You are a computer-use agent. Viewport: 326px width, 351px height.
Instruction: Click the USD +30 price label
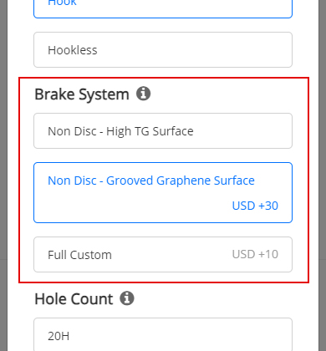pyautogui.click(x=255, y=206)
